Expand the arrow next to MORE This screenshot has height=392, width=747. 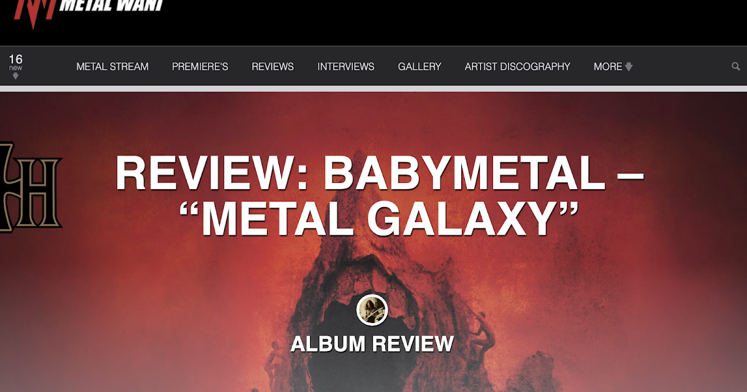pos(629,67)
